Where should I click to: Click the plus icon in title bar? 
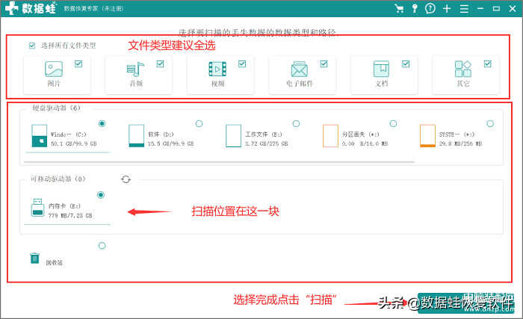click(447, 8)
